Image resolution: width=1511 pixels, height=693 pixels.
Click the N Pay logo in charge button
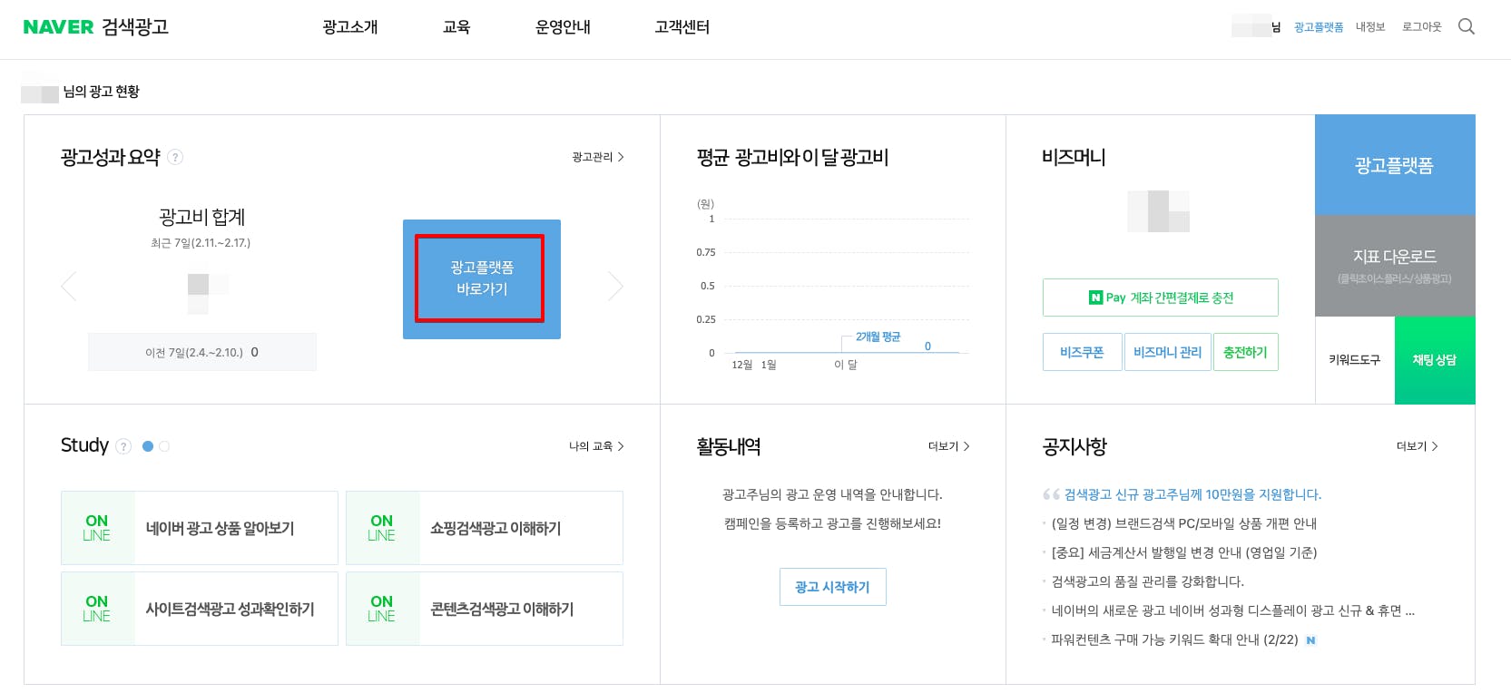pos(1107,298)
